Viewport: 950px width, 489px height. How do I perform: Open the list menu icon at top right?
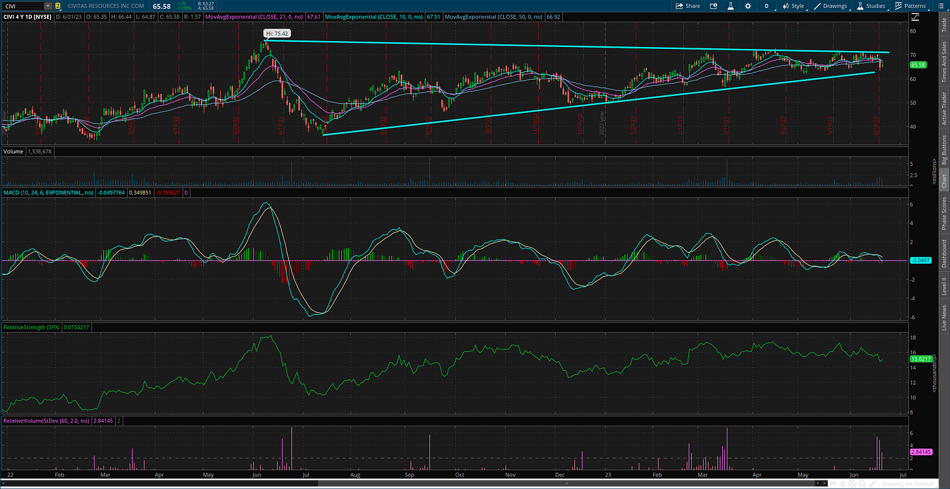[940, 6]
